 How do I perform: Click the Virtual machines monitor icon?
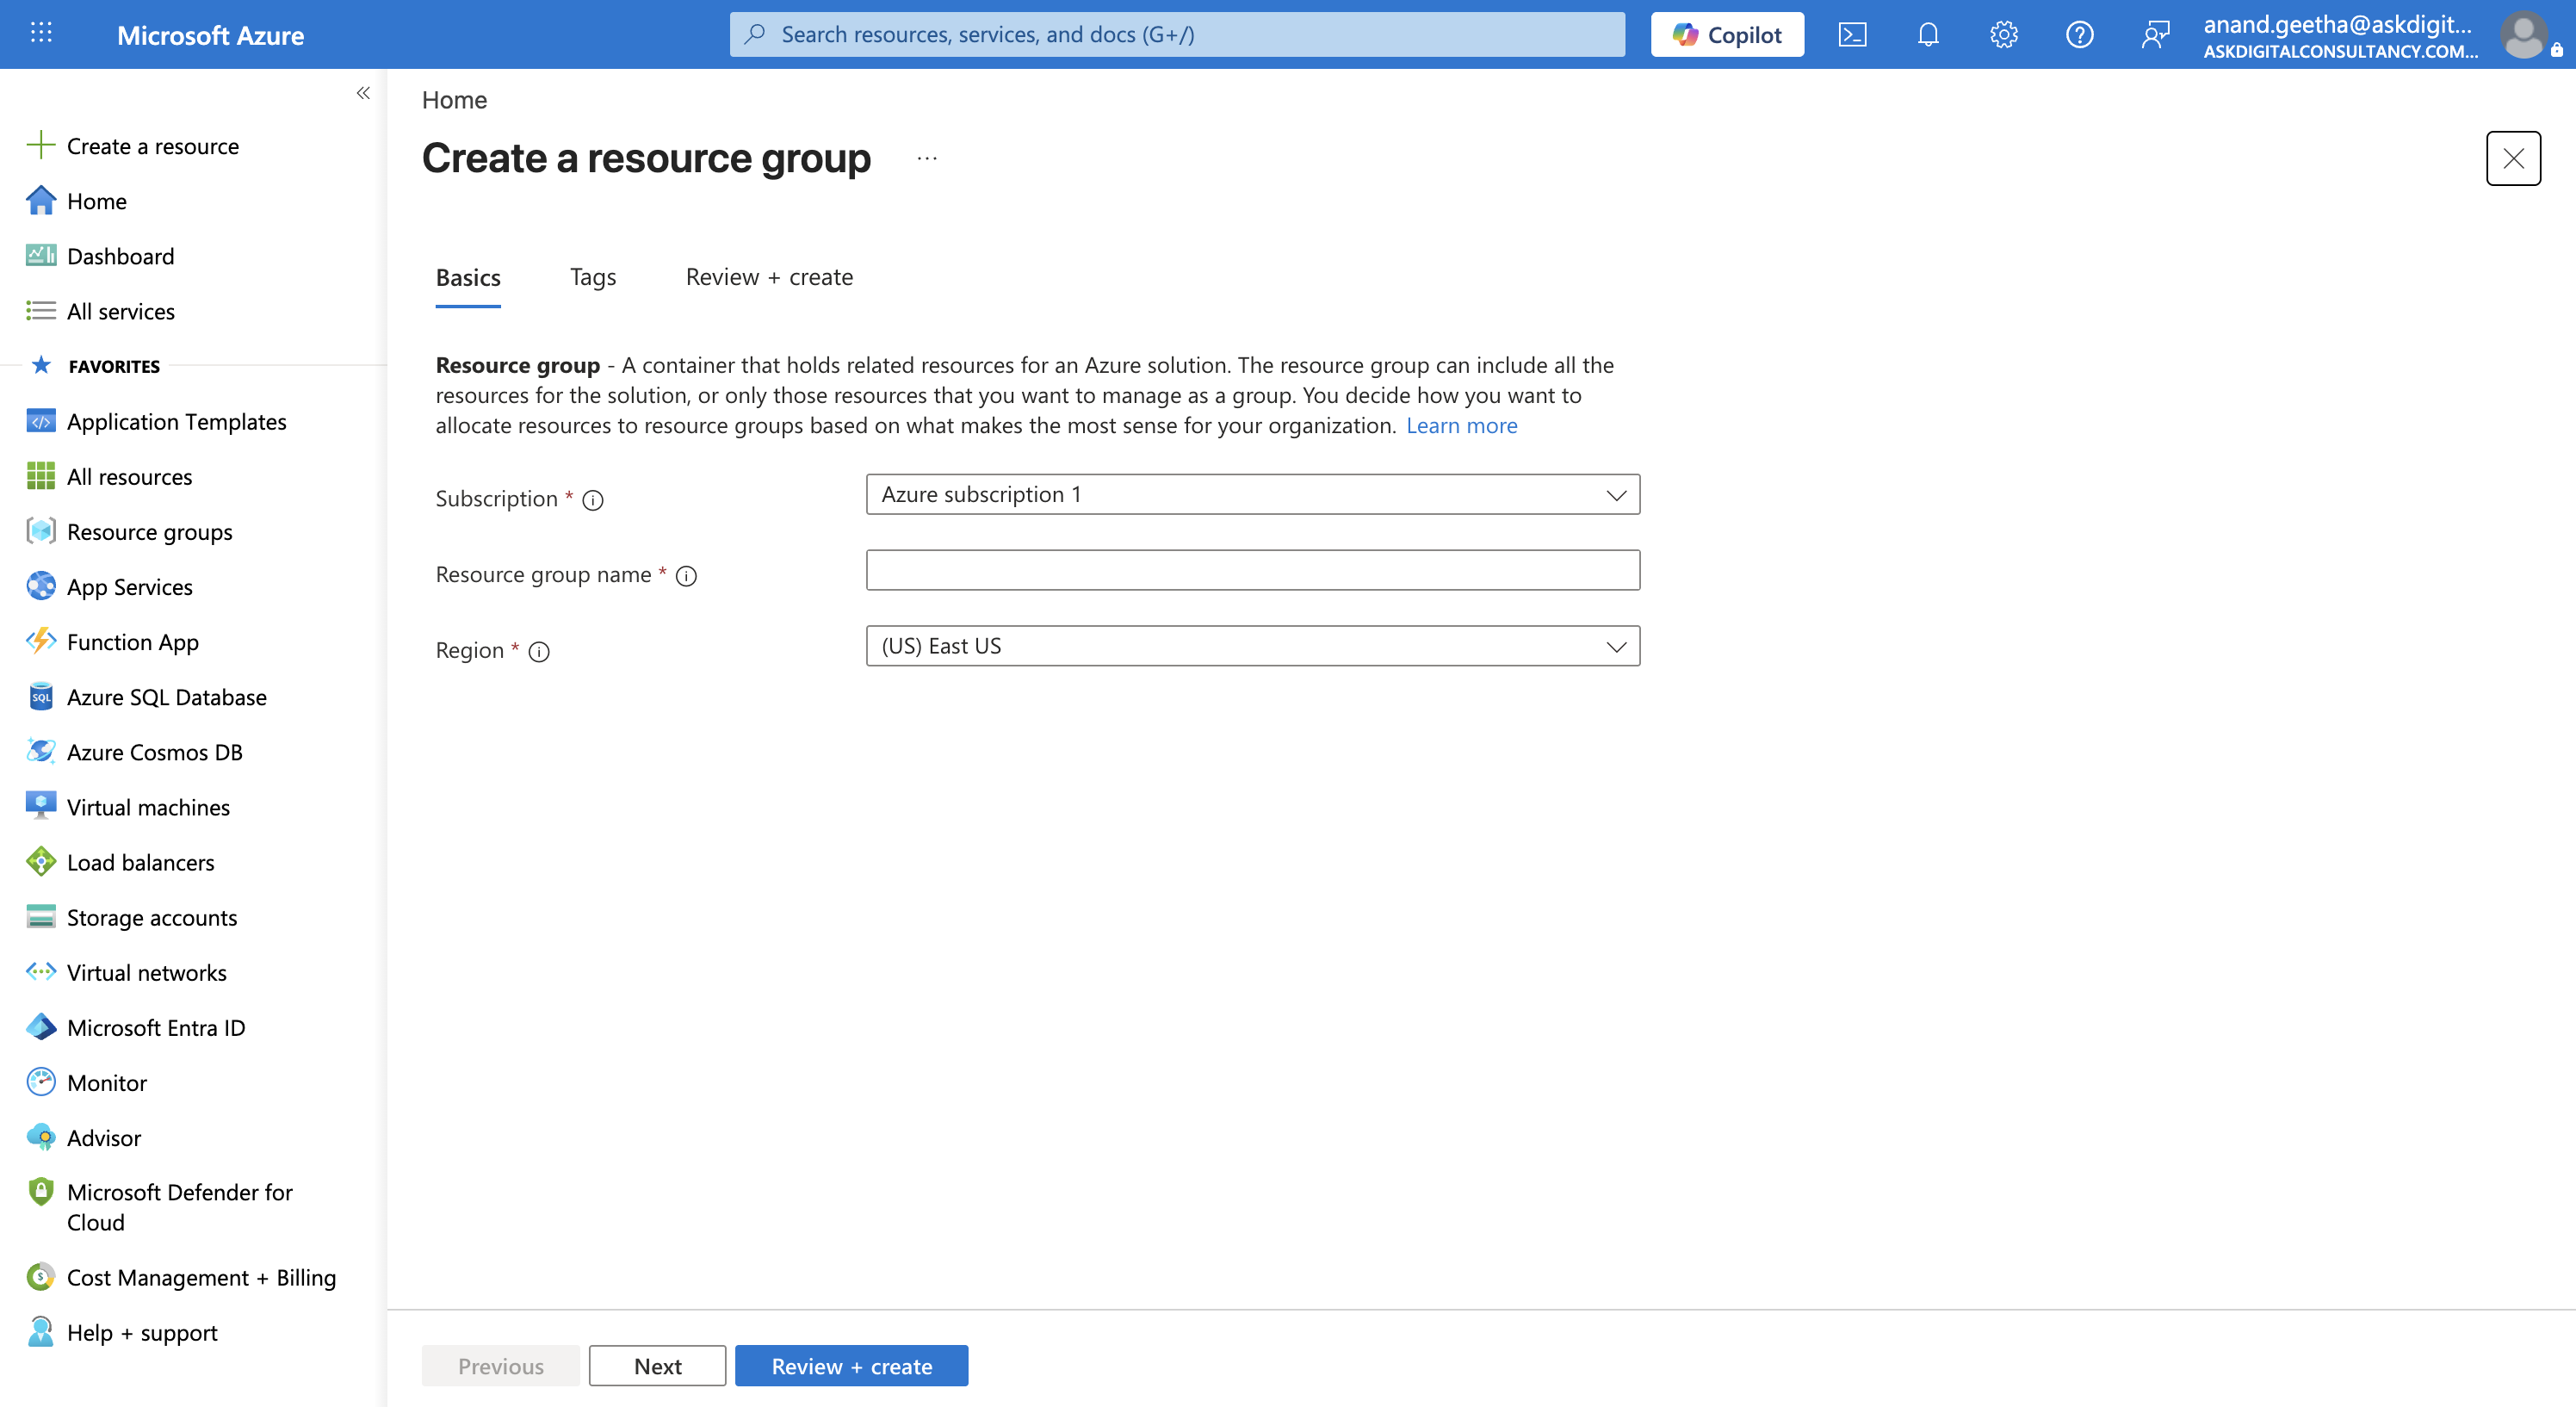point(41,806)
